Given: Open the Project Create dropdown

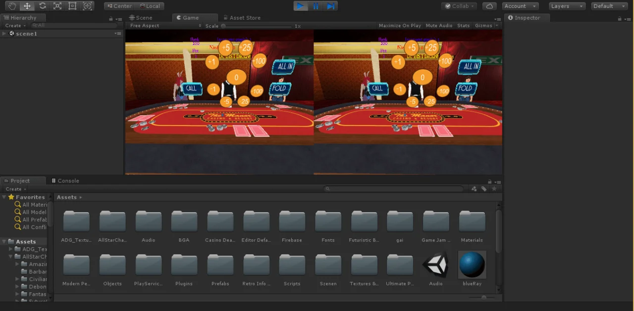Looking at the screenshot, I should tap(15, 189).
